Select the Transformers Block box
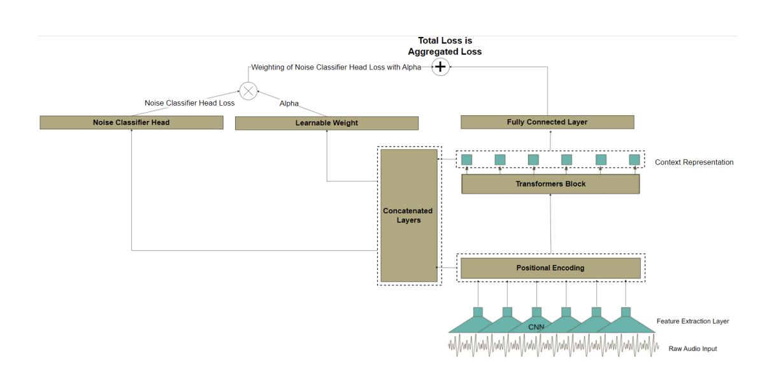The image size is (767, 377). point(550,184)
